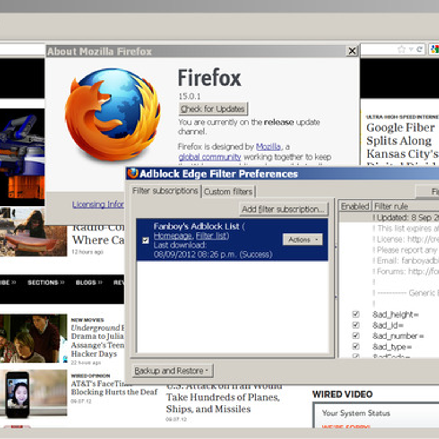Open the SECTIONS menu on Wired
Viewport: 439px width, 439px height.
click(x=46, y=282)
